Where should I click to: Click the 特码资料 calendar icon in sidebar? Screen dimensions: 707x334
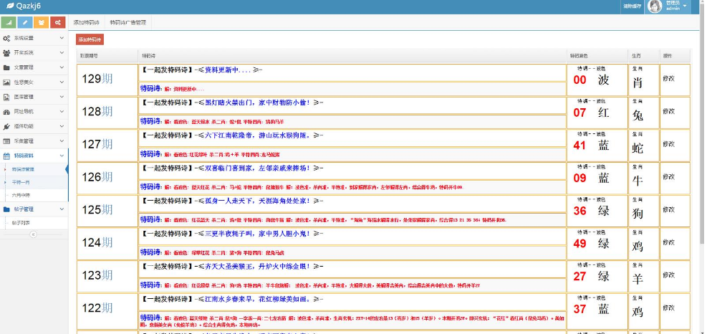[6, 155]
